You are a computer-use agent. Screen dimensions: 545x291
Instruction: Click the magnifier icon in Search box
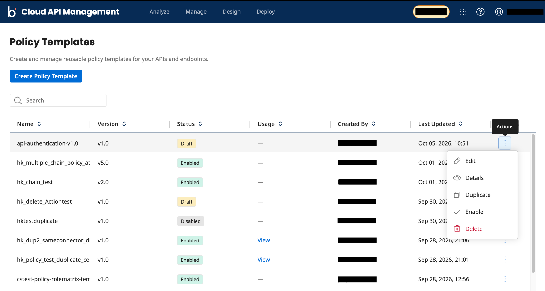[18, 100]
